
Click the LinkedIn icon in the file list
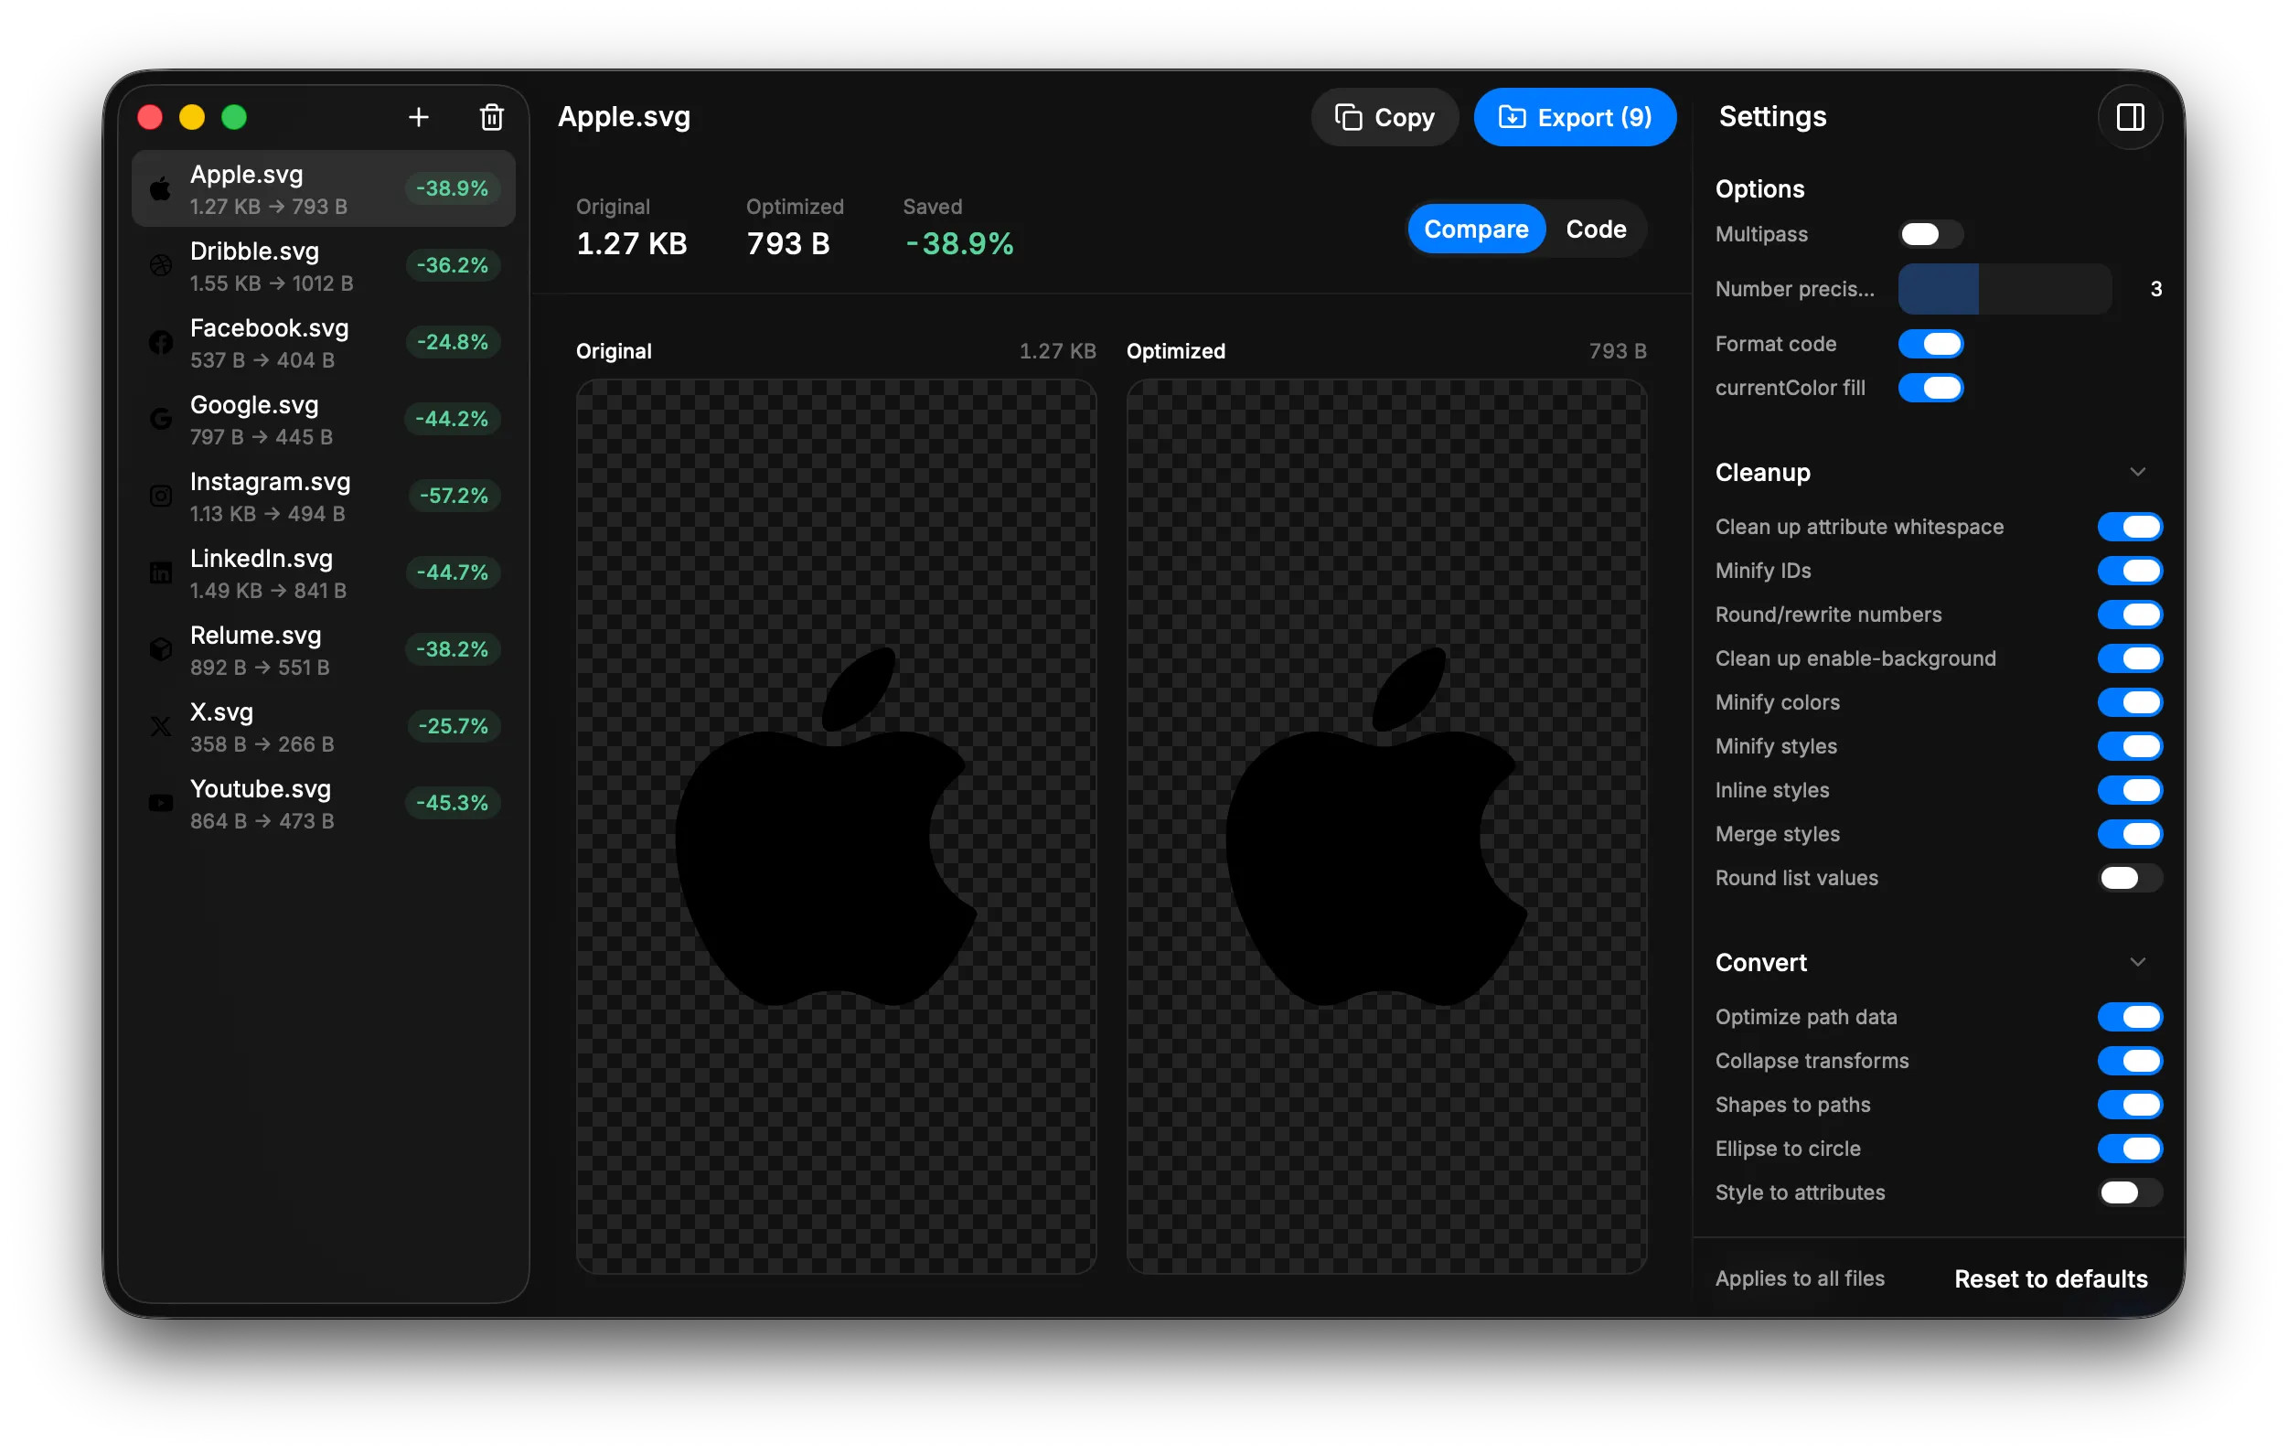pyautogui.click(x=161, y=573)
